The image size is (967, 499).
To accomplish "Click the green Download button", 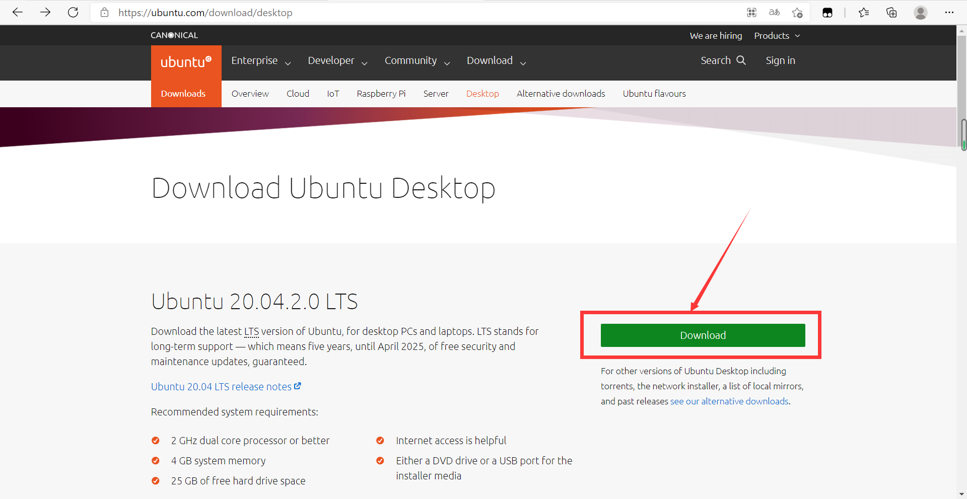I will 703,335.
